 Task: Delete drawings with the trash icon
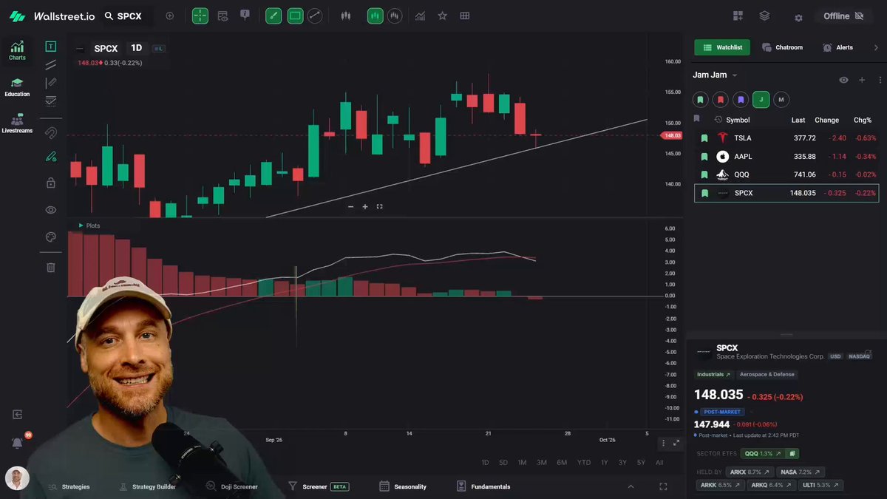click(51, 267)
